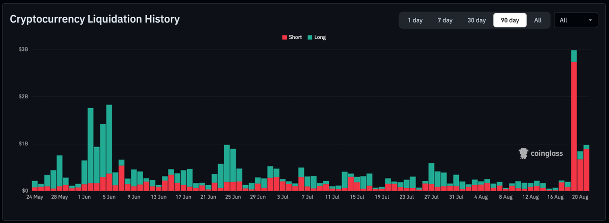Click the tall green bar at 5 Jun
The width and height of the screenshot is (609, 223).
(x=109, y=148)
